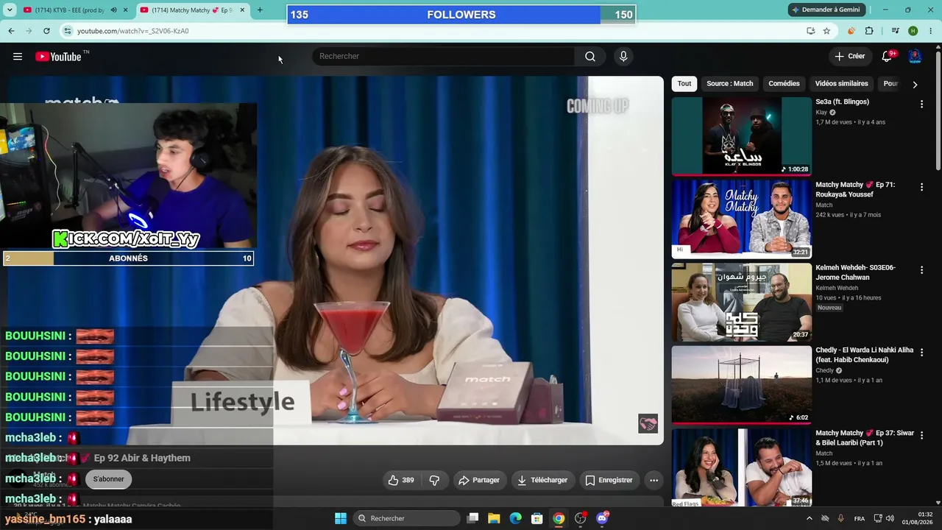Viewport: 942px width, 530px height.
Task: Open the YouTube account avatar menu
Action: [x=915, y=57]
